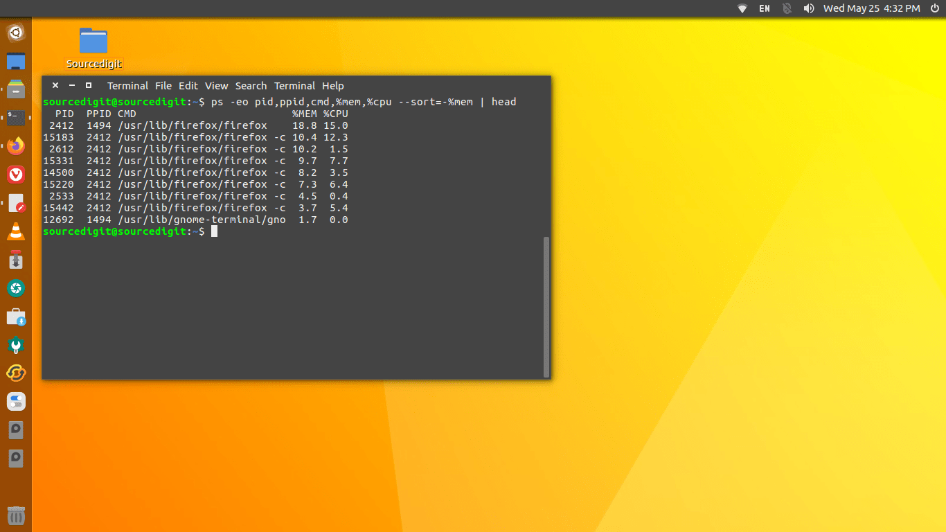The width and height of the screenshot is (946, 532).
Task: Select the row with PID 15220
Action: pos(195,184)
